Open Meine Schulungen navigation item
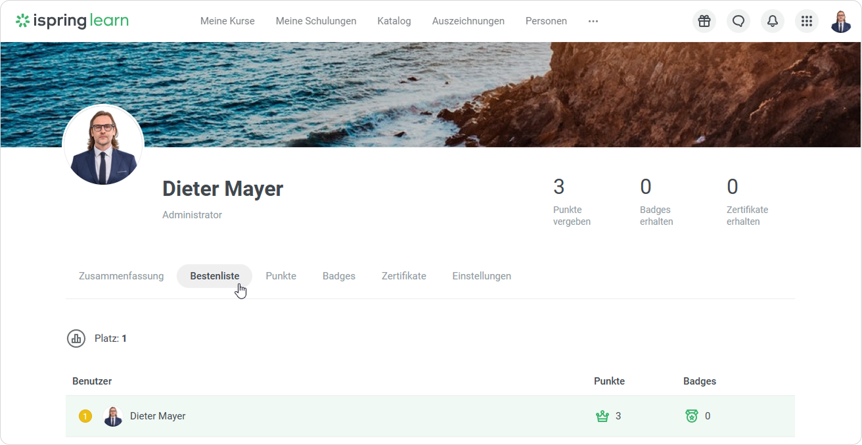This screenshot has width=862, height=445. click(316, 21)
